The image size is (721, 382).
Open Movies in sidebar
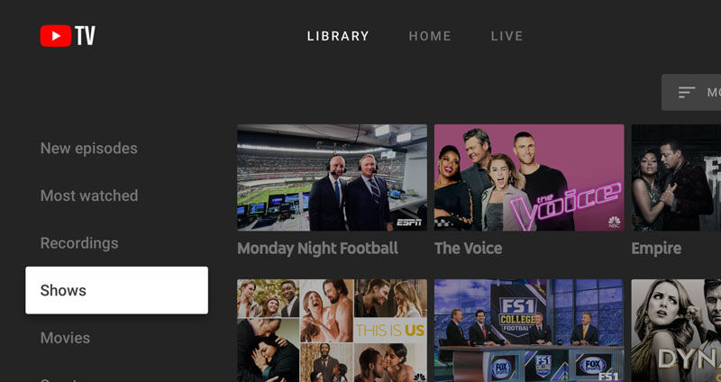point(65,338)
